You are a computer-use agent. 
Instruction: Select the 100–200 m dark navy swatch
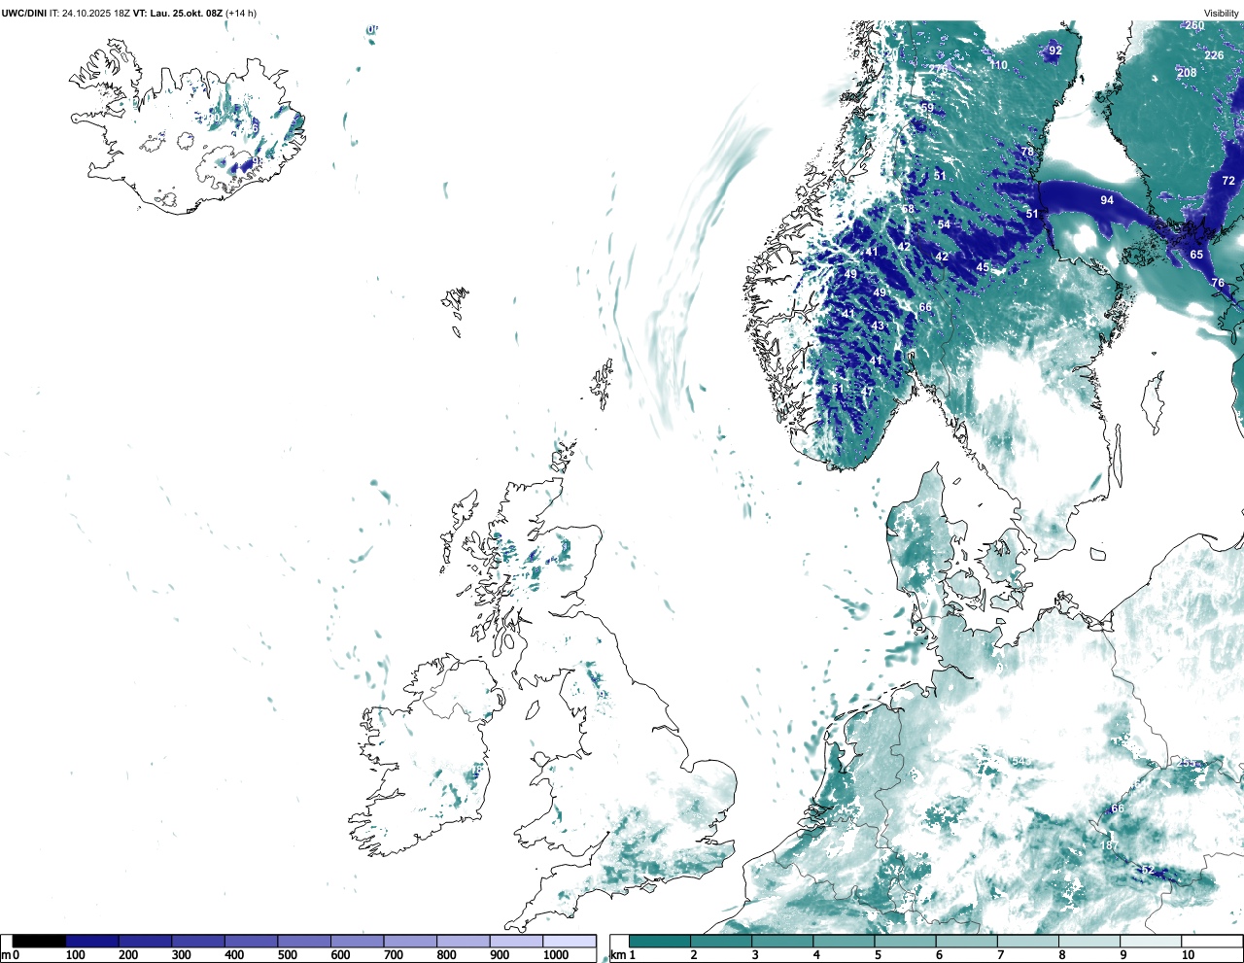(92, 941)
